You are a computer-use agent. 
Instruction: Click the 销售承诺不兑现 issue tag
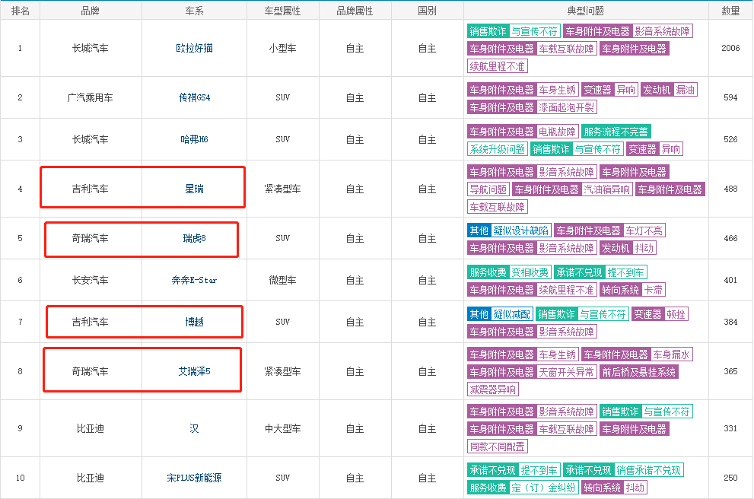tap(649, 471)
